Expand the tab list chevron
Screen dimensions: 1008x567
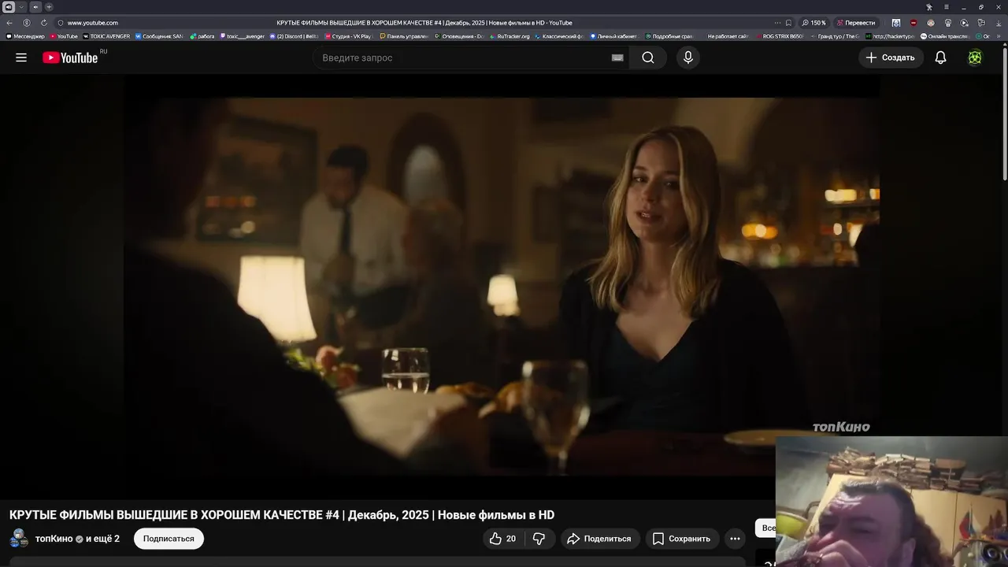point(21,7)
